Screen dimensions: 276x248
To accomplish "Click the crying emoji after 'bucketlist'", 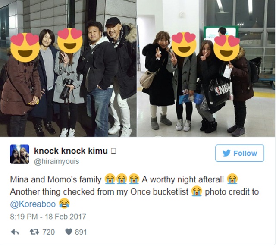I will 197,191.
